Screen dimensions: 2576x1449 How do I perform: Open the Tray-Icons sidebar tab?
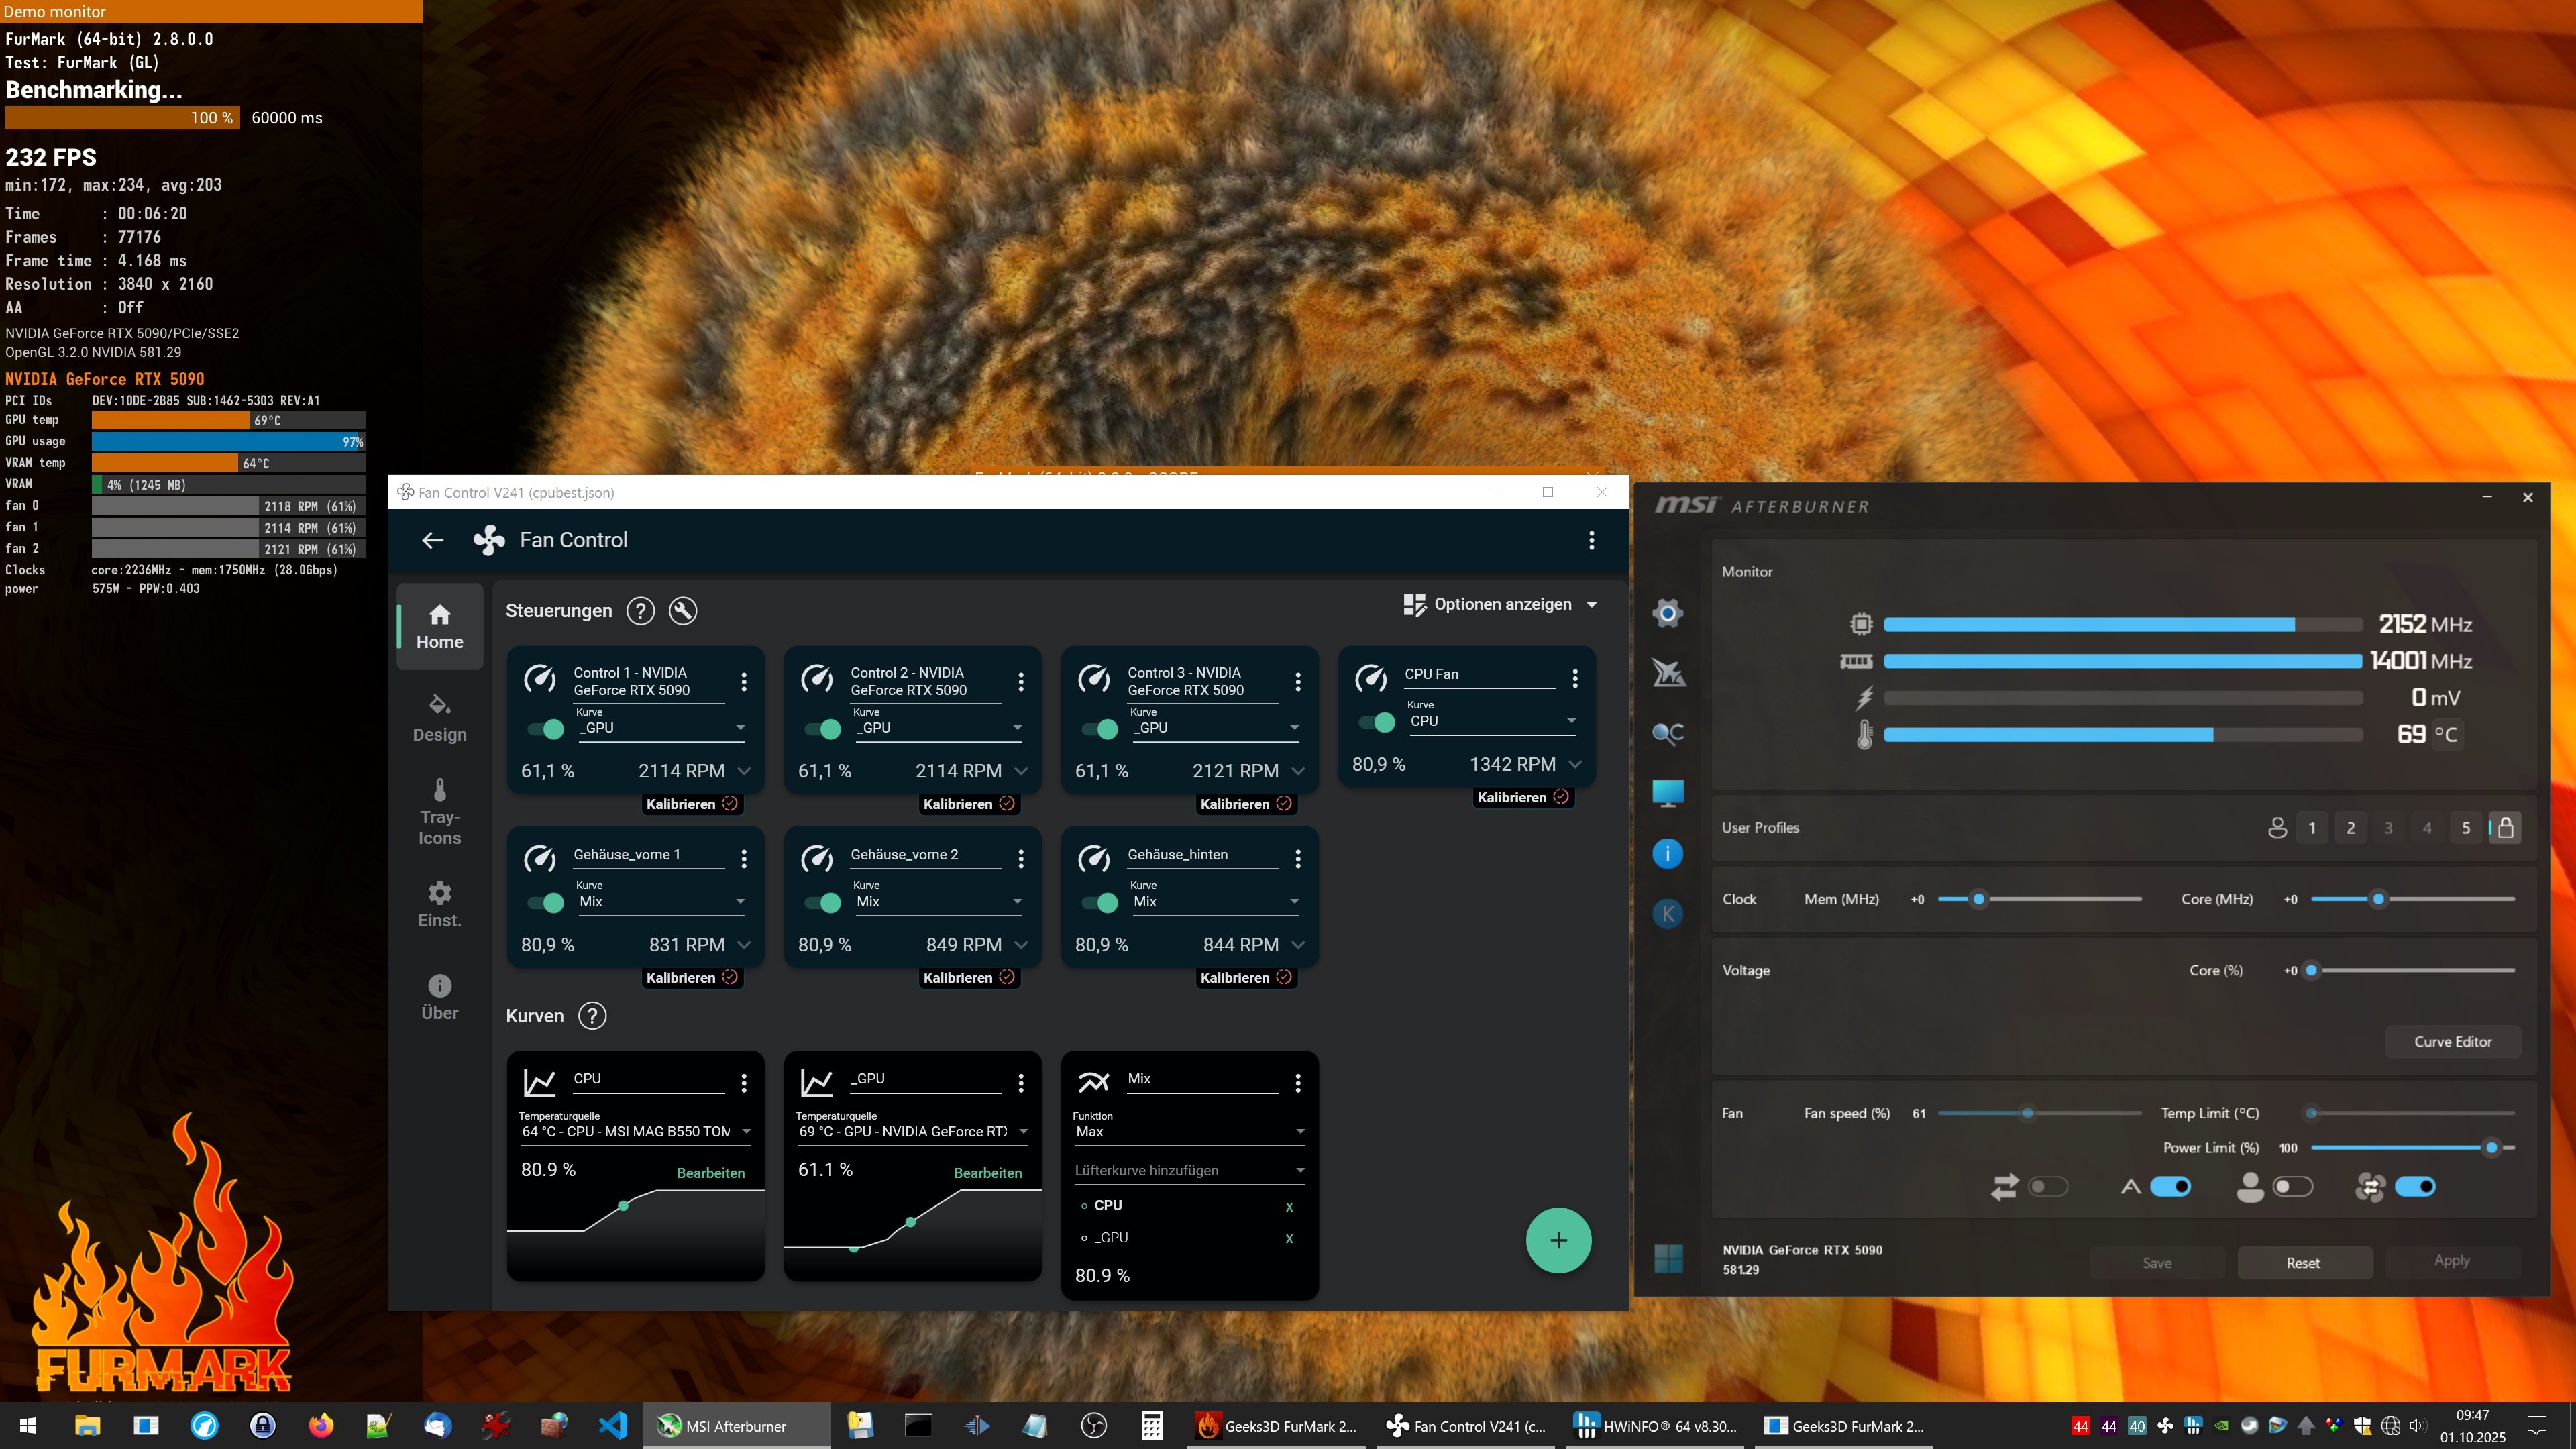[x=439, y=812]
